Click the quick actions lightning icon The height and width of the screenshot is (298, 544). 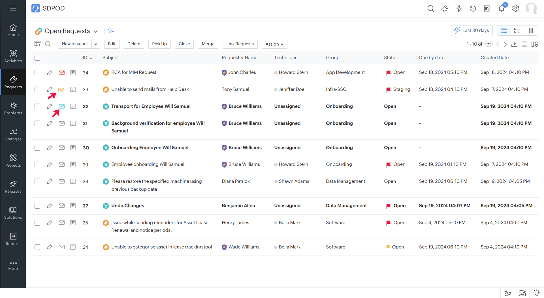pyautogui.click(x=459, y=8)
